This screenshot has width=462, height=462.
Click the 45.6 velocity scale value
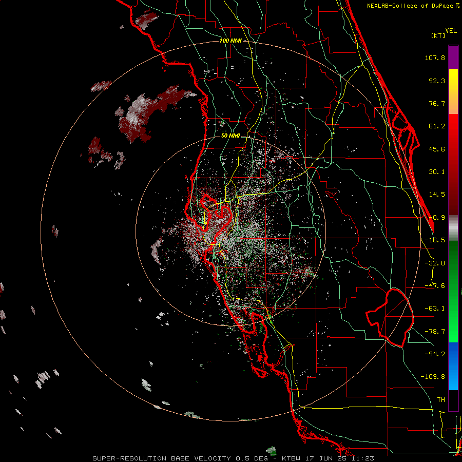click(x=437, y=149)
